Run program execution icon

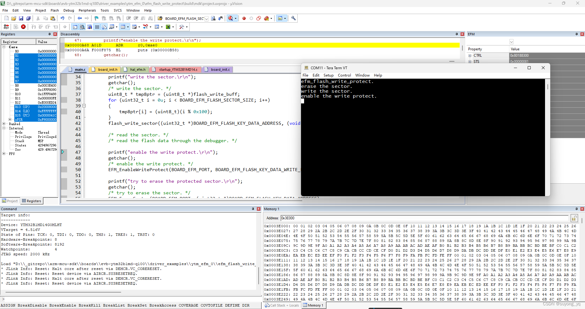pos(16,27)
